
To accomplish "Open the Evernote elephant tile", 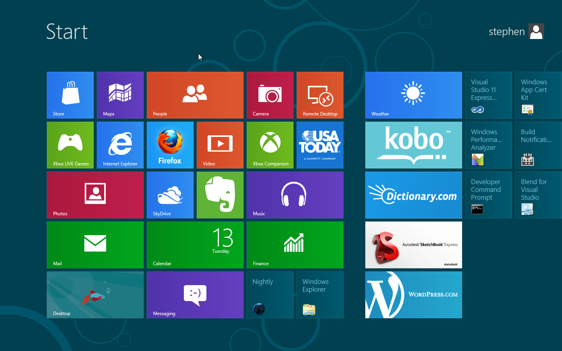I will [220, 195].
